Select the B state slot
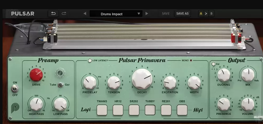Image resolution: width=263 pixels, height=124 pixels. tap(211, 14)
